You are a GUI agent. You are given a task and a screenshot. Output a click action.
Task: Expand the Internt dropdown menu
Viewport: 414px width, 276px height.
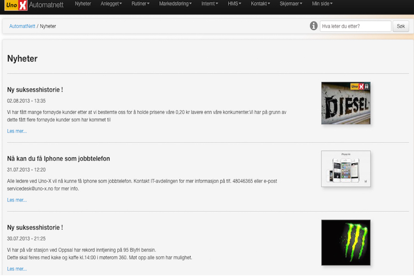210,4
